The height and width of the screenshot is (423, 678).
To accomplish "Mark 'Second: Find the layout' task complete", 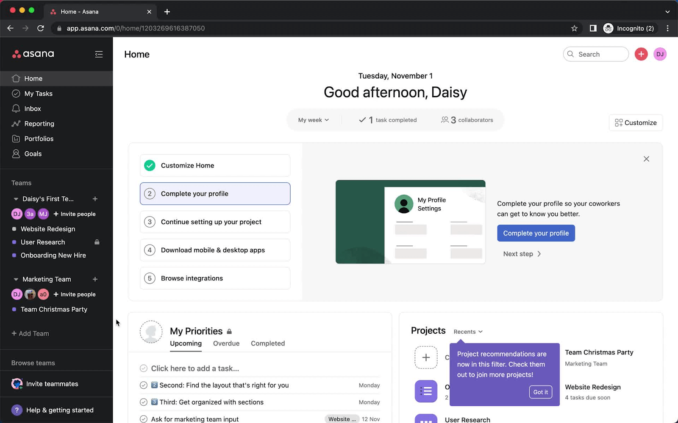I will pyautogui.click(x=144, y=385).
